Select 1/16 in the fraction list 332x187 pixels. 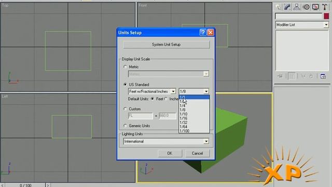coord(194,118)
